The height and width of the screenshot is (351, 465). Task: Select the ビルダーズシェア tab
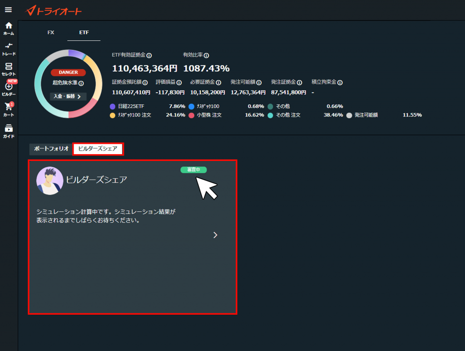point(98,149)
